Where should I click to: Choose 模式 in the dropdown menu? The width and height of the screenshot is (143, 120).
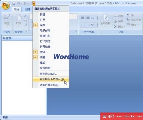51,63
